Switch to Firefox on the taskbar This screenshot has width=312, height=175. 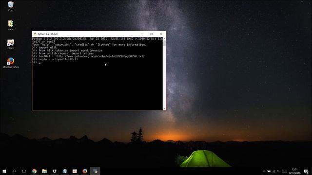(85, 171)
